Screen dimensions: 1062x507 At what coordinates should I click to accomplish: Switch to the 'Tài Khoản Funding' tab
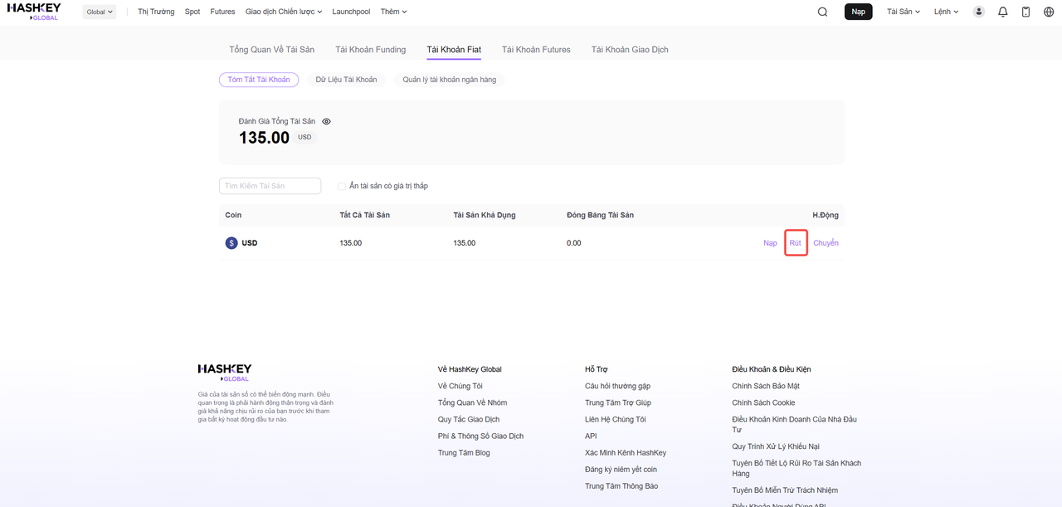point(370,50)
